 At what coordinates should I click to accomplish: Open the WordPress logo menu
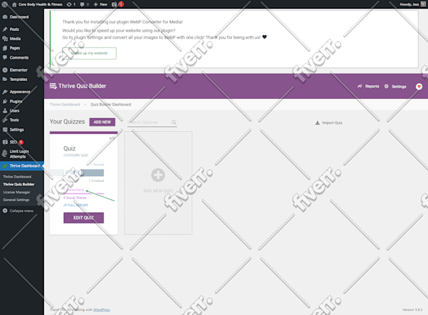click(x=5, y=4)
